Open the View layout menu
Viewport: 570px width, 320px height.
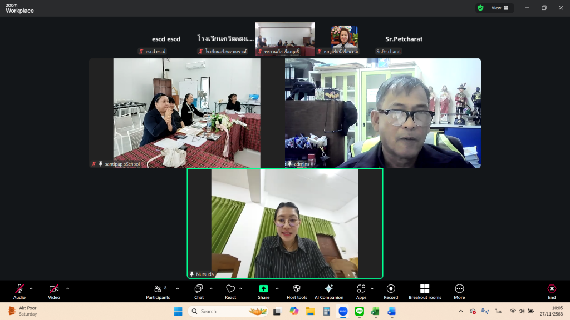499,8
